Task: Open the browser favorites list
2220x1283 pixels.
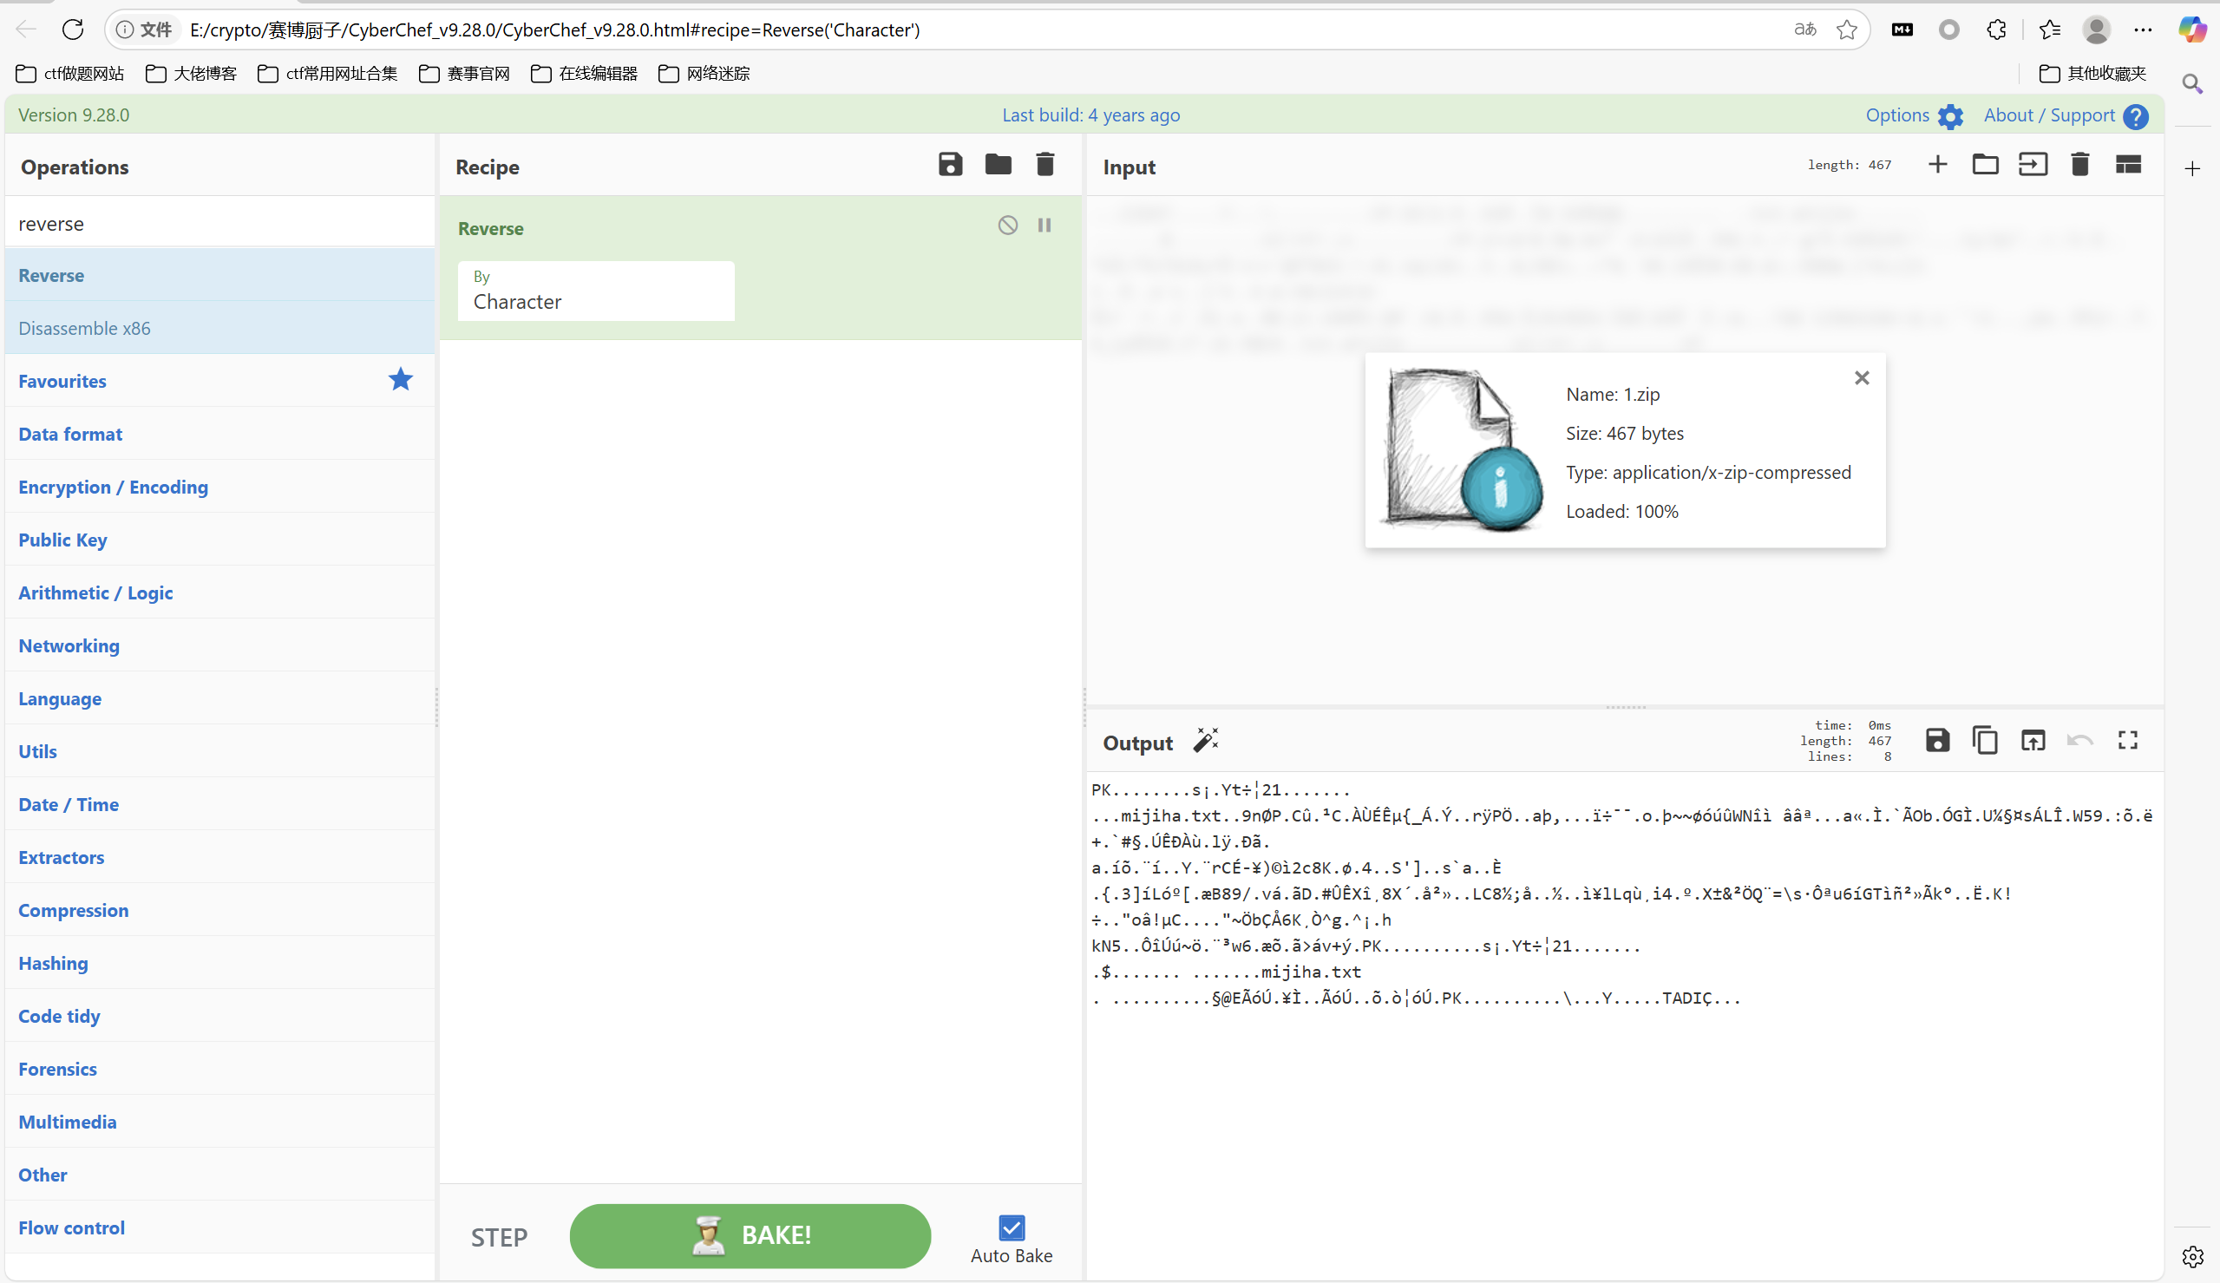Action: (2049, 30)
